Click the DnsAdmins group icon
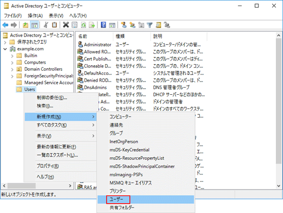This screenshot has height=213, width=283. point(80,87)
